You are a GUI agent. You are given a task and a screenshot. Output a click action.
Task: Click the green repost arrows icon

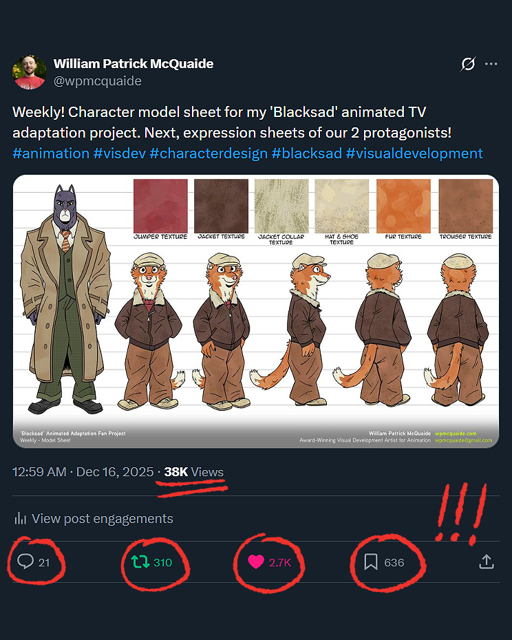pyautogui.click(x=140, y=562)
